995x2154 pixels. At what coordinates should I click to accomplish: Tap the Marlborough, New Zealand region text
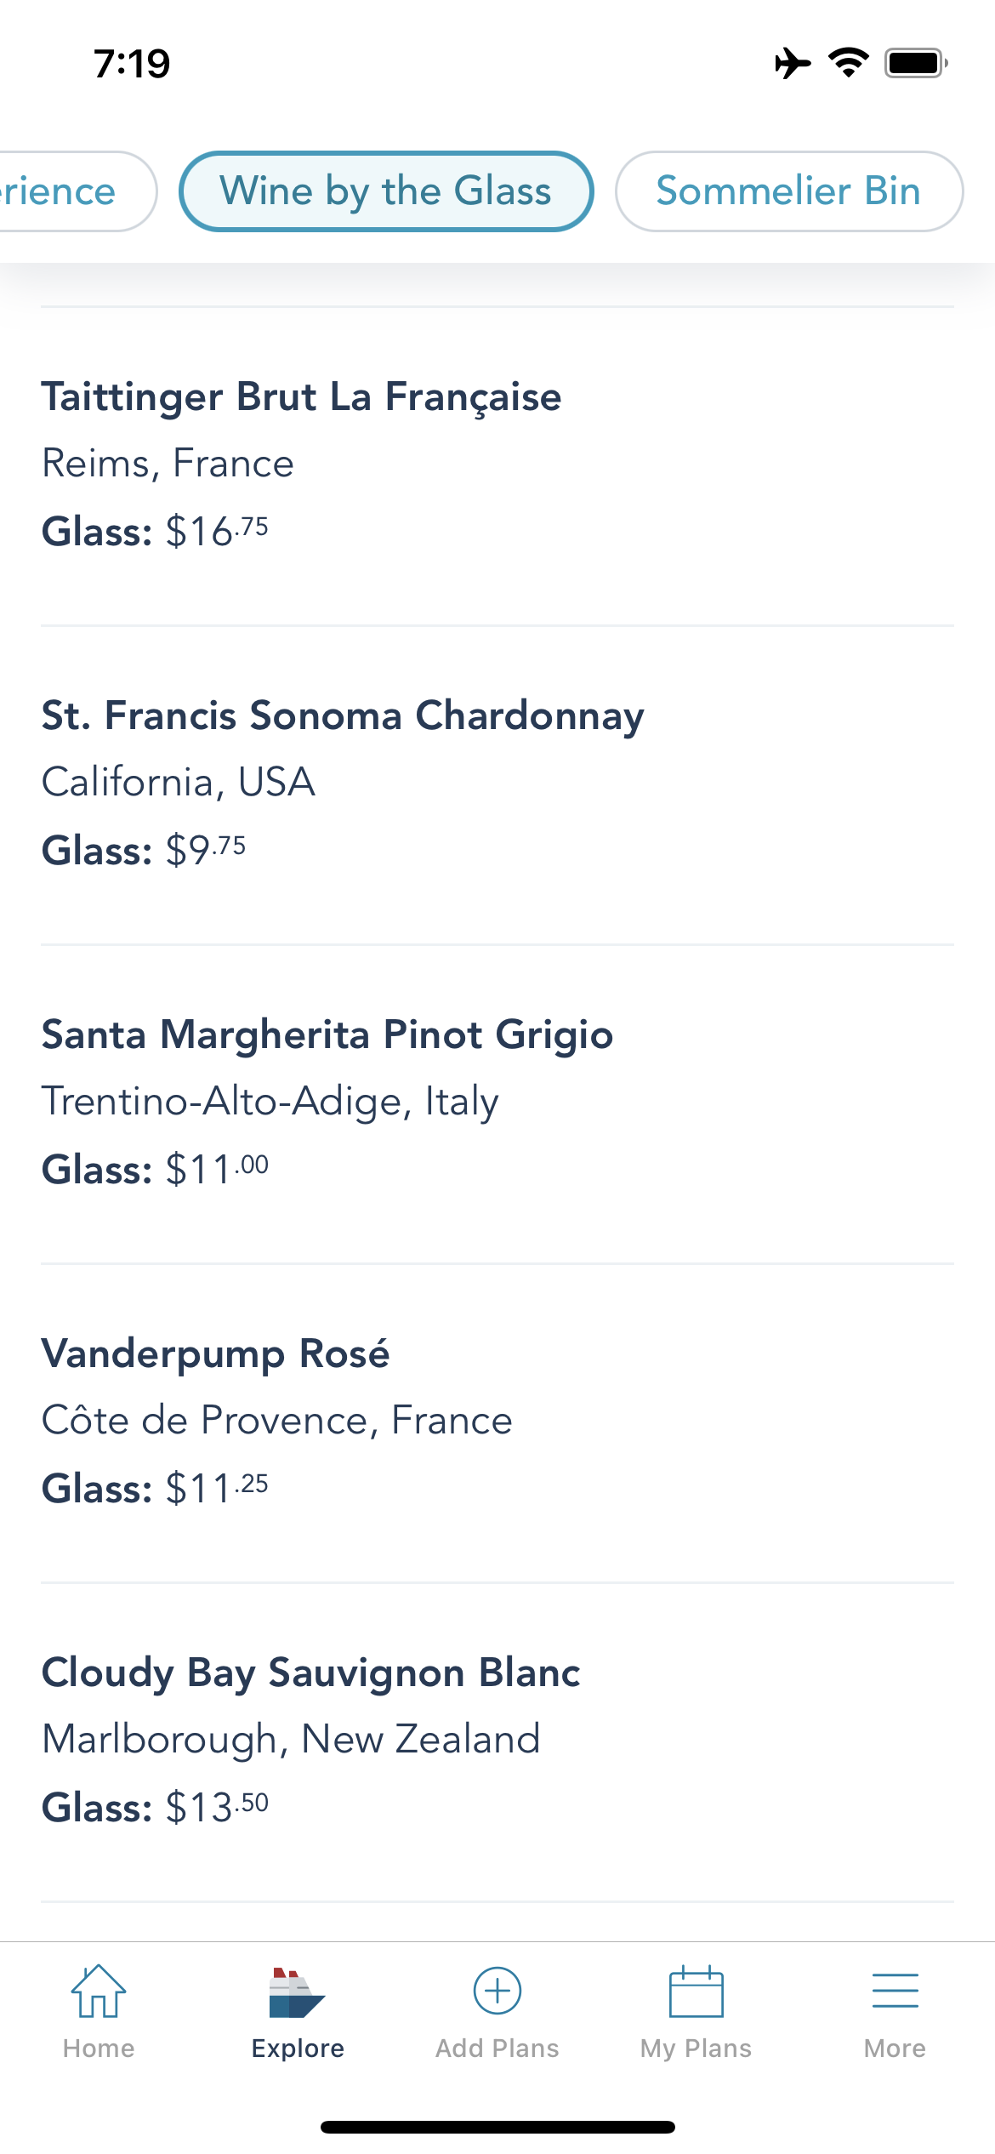pyautogui.click(x=291, y=1739)
